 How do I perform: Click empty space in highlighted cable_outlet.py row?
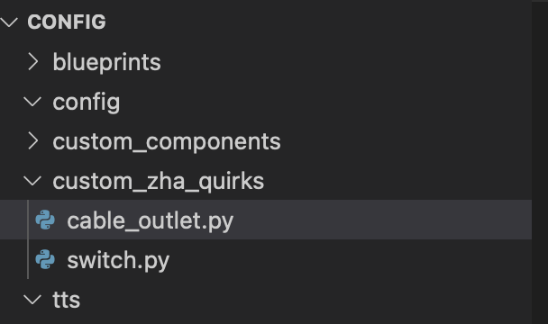[381, 220]
